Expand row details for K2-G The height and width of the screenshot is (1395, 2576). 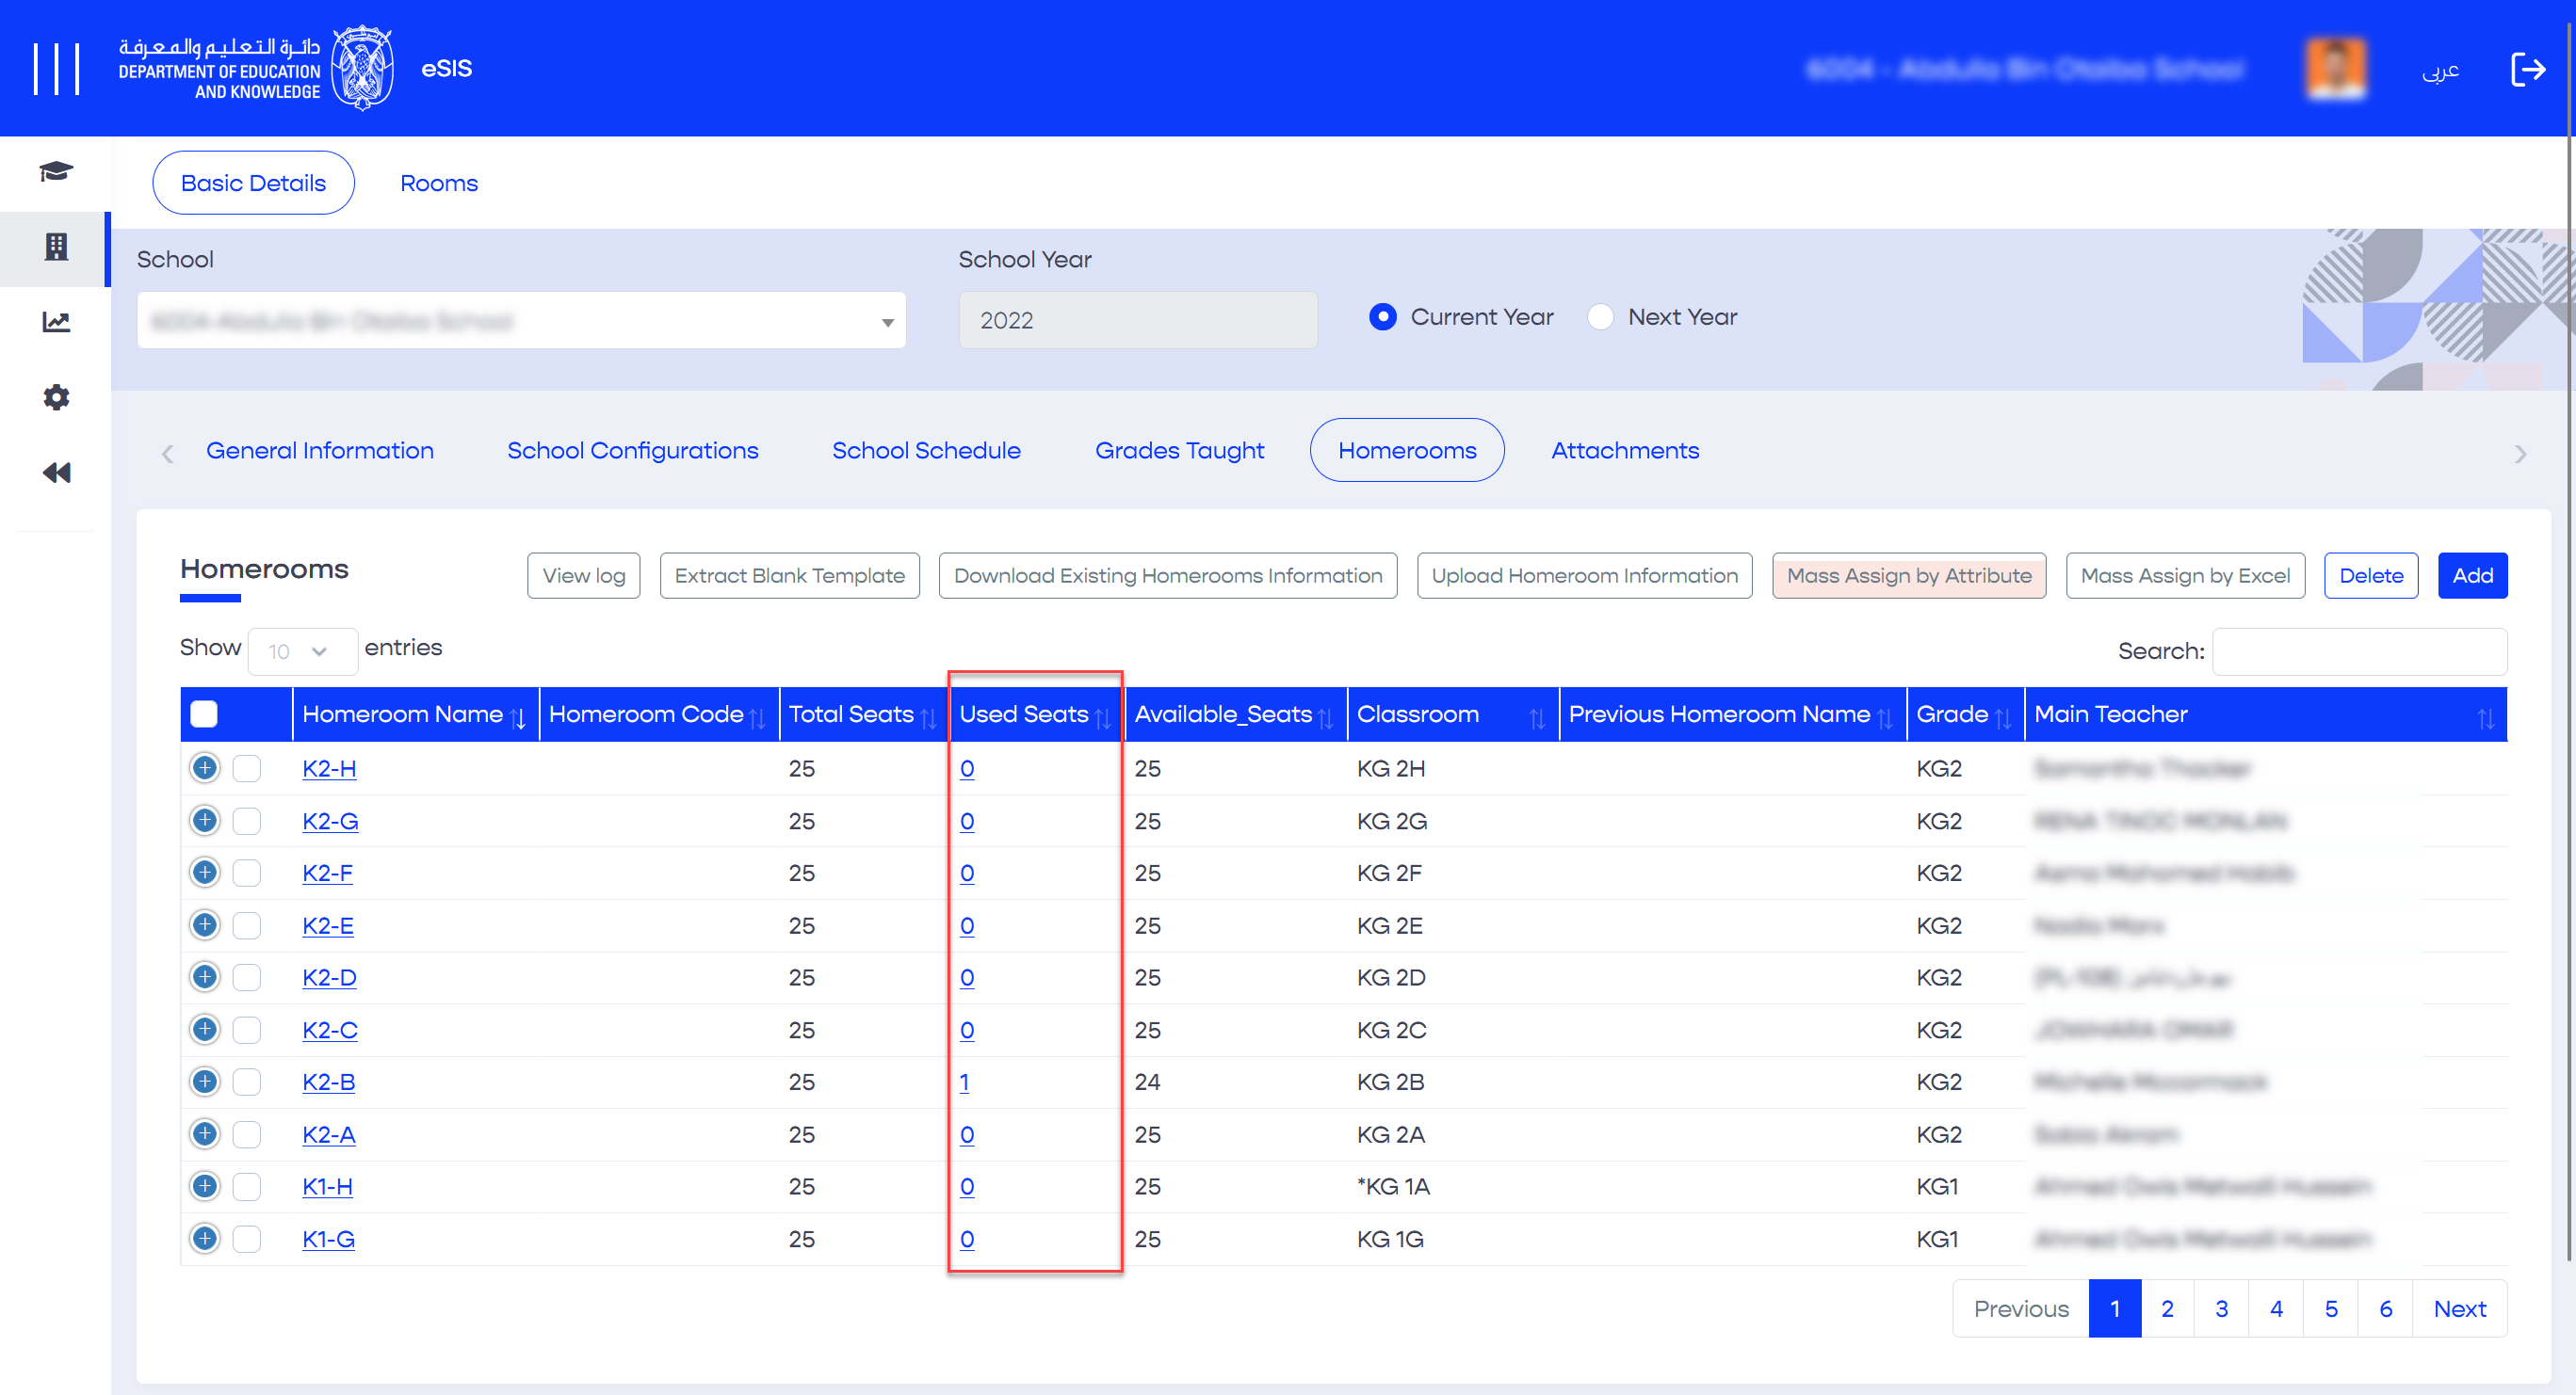tap(205, 821)
